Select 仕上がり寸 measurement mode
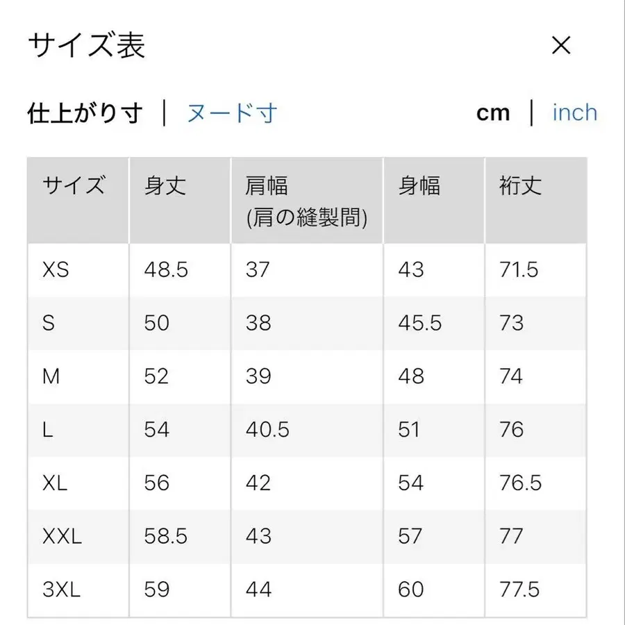This screenshot has height=625, width=625. pos(85,112)
